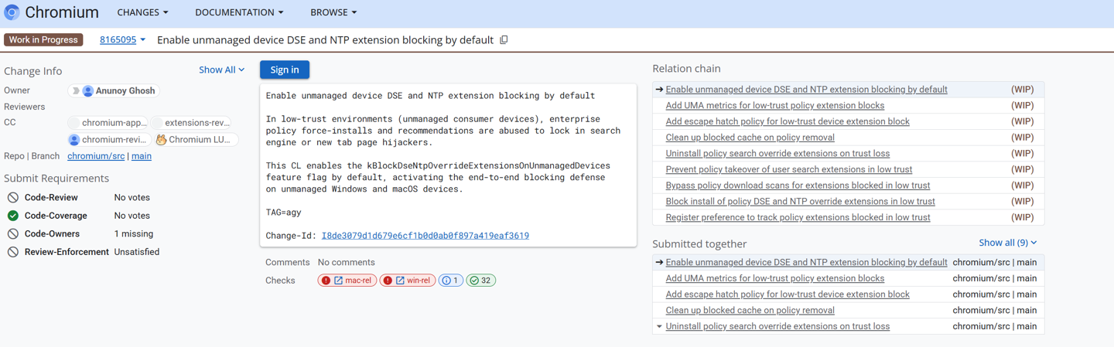The height and width of the screenshot is (347, 1114).
Task: Click the Anunoy Ghosh owner chip
Action: [114, 91]
